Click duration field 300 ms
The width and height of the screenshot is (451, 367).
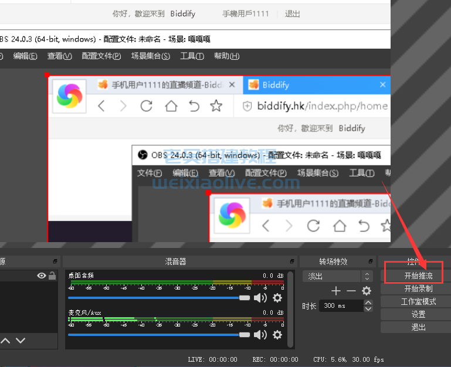click(x=341, y=306)
